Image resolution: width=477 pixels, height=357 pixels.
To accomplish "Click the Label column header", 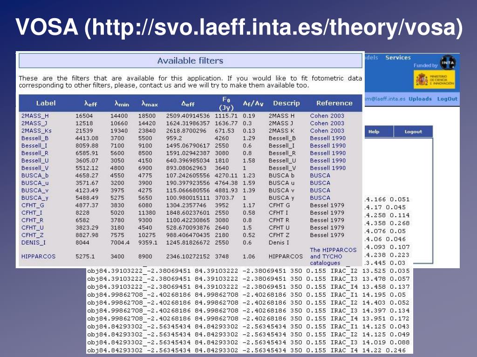I will pos(46,103).
